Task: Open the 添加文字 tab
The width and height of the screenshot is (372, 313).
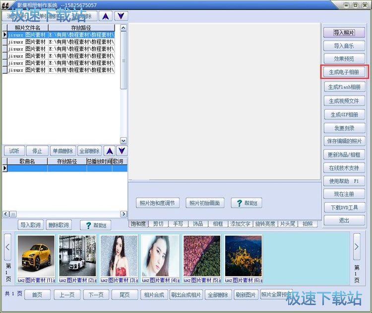Action: 240,224
